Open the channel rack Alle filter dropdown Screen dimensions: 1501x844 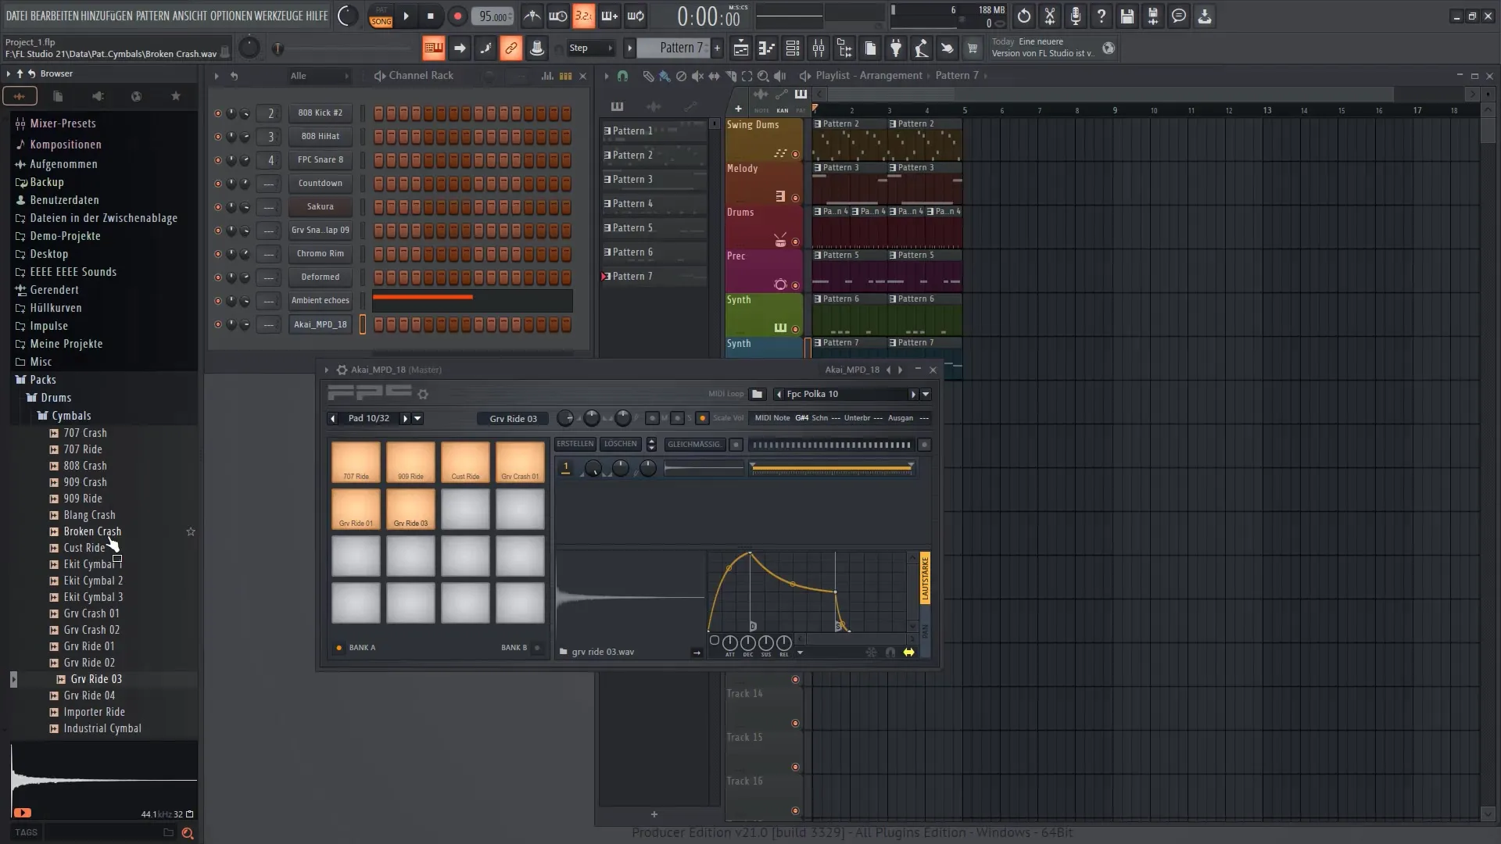click(319, 76)
